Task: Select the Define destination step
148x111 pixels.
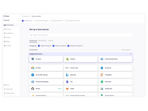Action: pyautogui.click(x=42, y=21)
